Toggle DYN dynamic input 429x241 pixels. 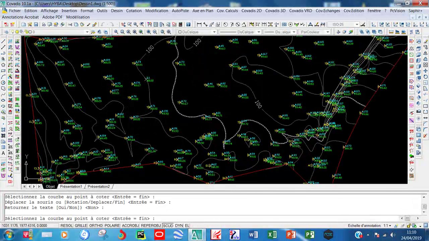click(x=179, y=226)
